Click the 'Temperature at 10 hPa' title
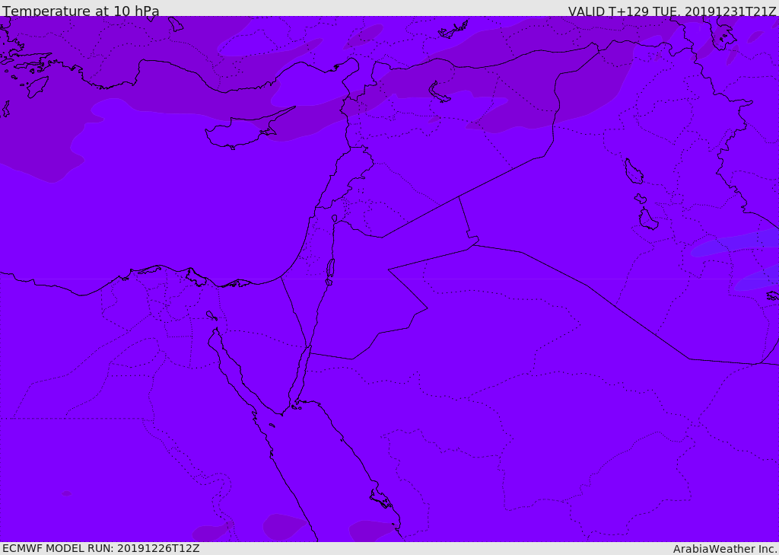The width and height of the screenshot is (779, 555). [81, 11]
